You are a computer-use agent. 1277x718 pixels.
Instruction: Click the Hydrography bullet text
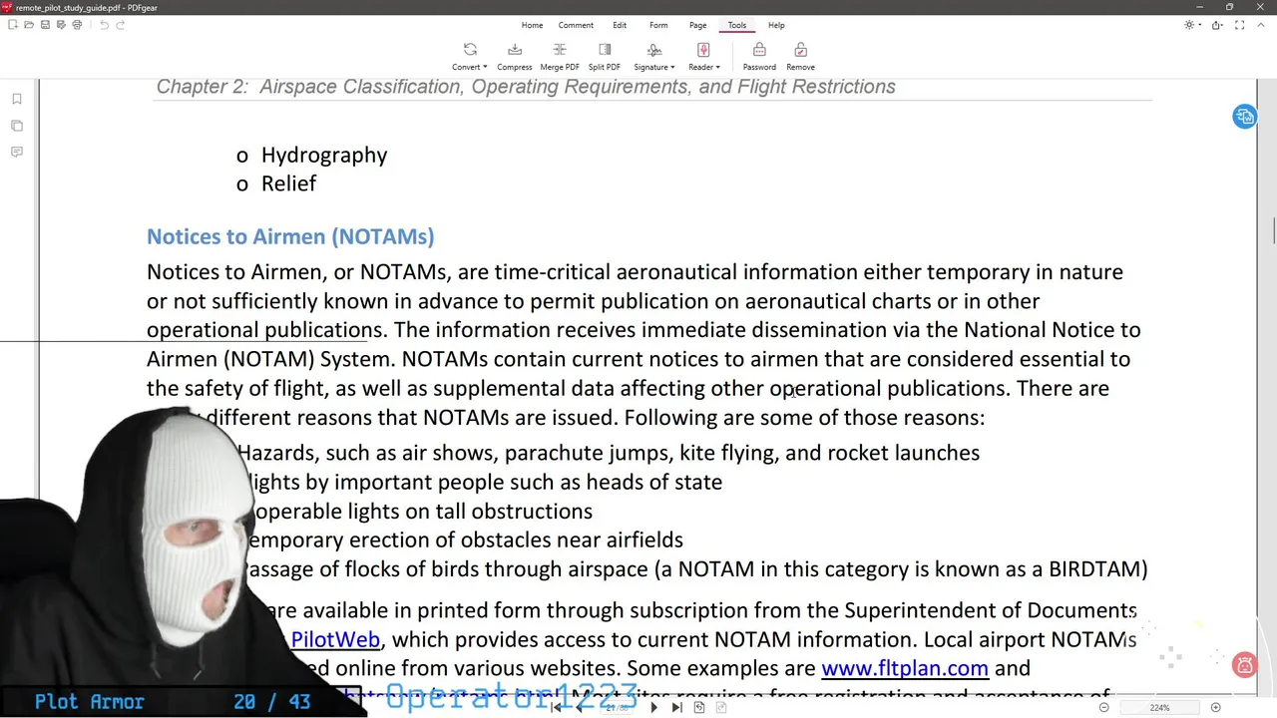coord(324,155)
